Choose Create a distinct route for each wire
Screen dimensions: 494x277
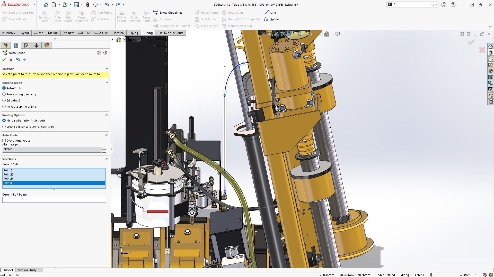coord(4,127)
